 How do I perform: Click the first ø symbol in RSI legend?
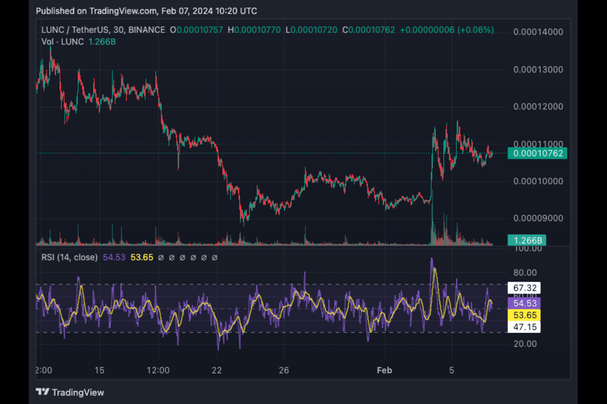pyautogui.click(x=160, y=258)
